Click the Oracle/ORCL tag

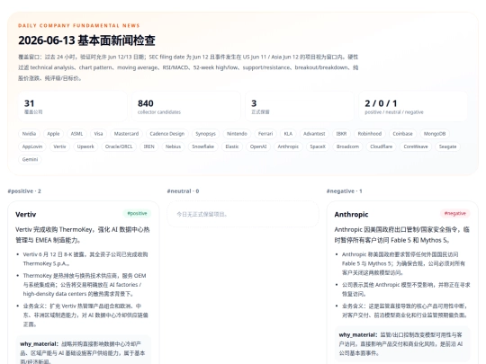119,146
